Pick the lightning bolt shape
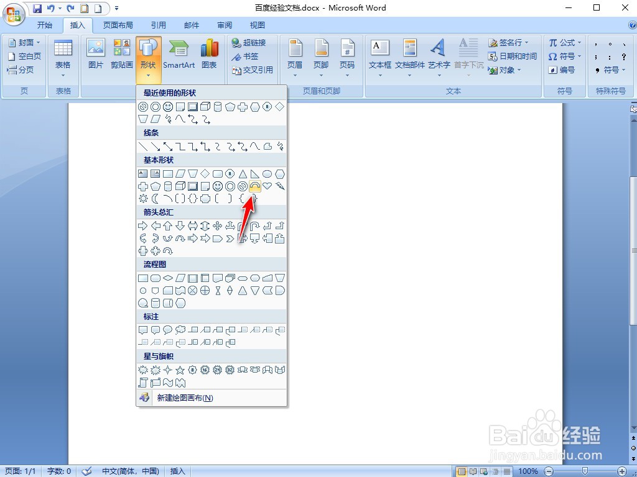The width and height of the screenshot is (637, 477). (279, 186)
